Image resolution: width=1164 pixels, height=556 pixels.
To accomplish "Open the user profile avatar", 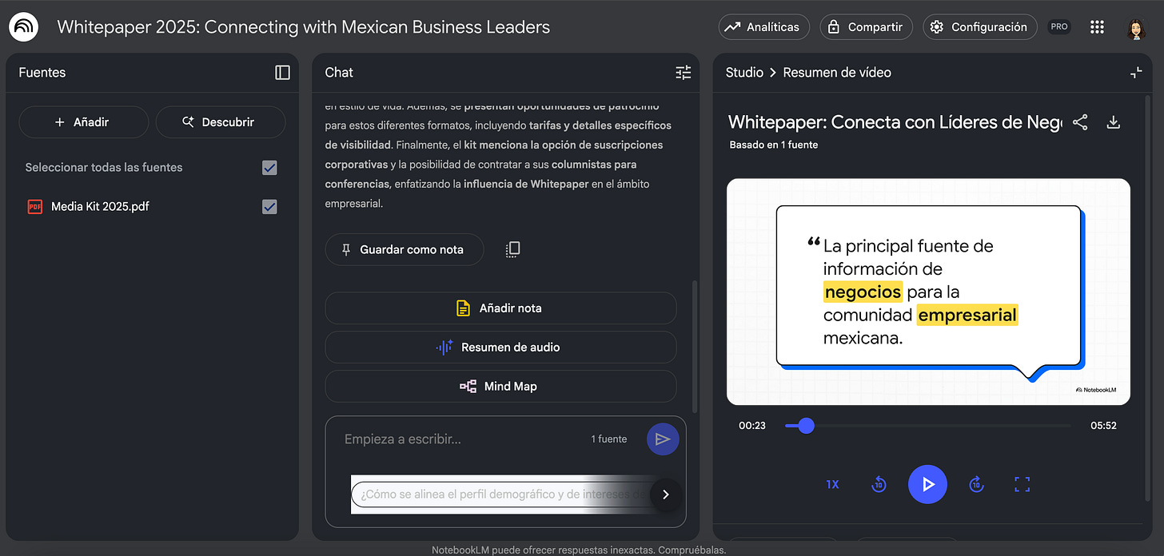I will coord(1136,28).
